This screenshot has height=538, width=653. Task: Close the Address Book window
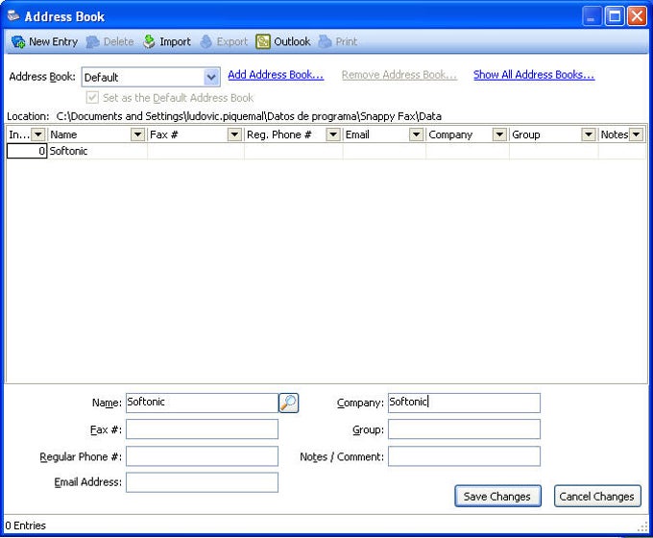point(637,16)
